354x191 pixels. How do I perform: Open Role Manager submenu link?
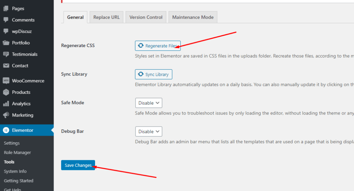click(x=17, y=152)
